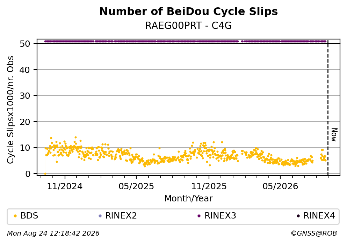Image resolution: width=347 pixels, height=244 pixels.
Task: Select the RINEX4 legend label
Action: point(319,216)
